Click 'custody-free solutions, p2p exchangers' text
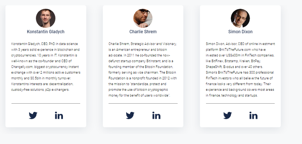The width and height of the screenshot is (302, 144). point(40,90)
